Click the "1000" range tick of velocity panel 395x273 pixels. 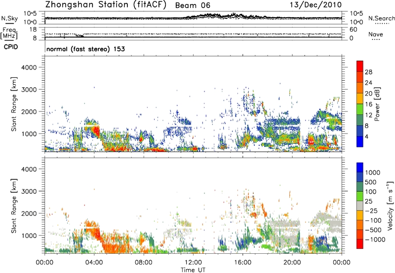pyautogui.click(x=29, y=236)
